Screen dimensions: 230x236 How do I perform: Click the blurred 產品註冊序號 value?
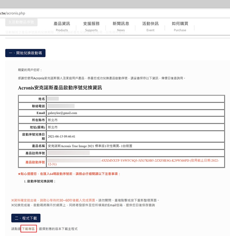click(69, 153)
